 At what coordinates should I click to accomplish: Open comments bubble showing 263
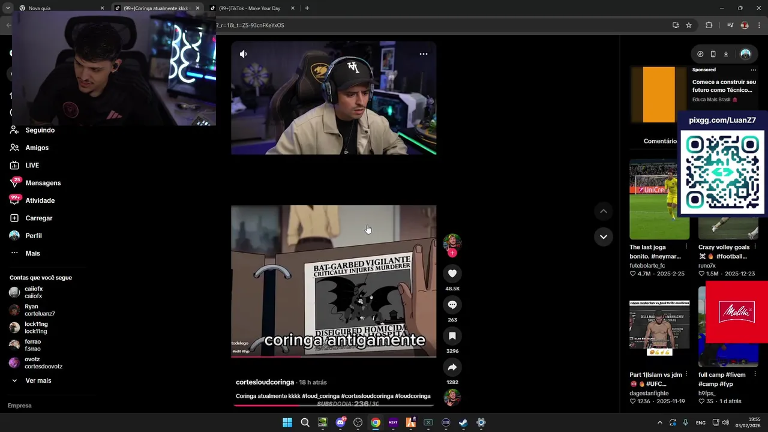click(452, 305)
